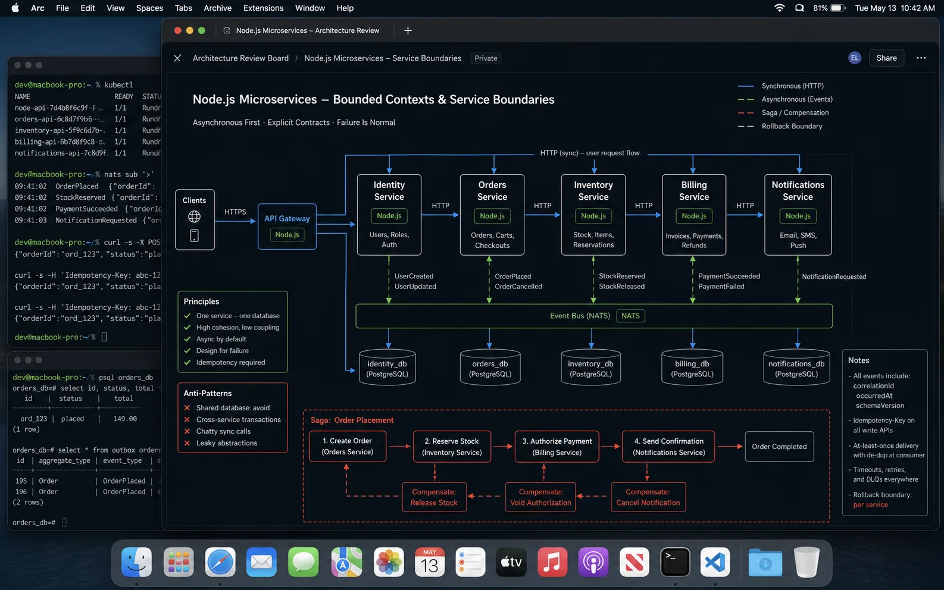Select the API Gateway box
The image size is (944, 590).
coord(287,227)
